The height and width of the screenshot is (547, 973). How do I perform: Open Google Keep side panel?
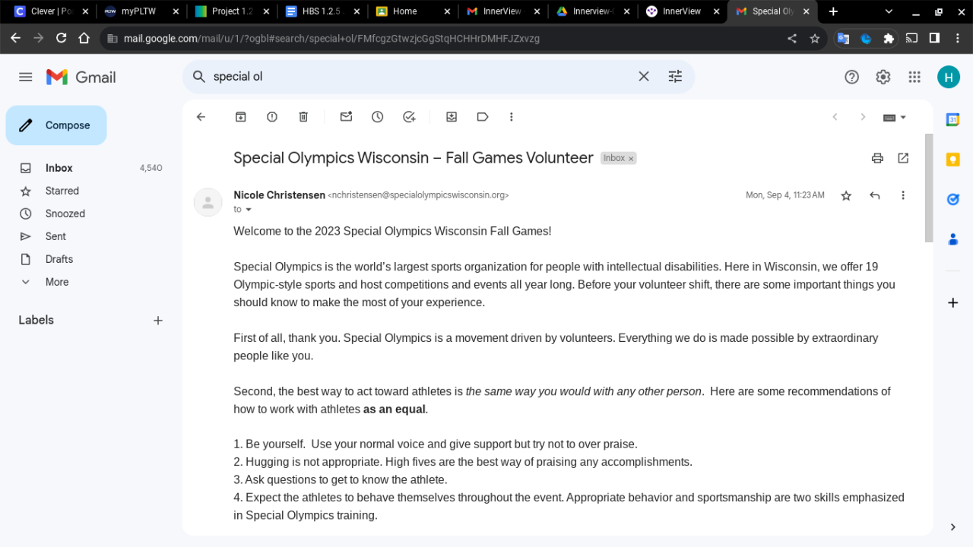pyautogui.click(x=952, y=160)
